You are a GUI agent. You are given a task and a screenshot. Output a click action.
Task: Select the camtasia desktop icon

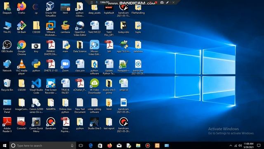(65, 27)
